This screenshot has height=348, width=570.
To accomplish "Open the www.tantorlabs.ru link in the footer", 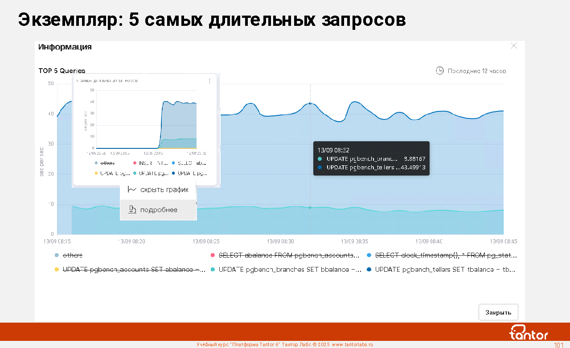I will click(352, 344).
